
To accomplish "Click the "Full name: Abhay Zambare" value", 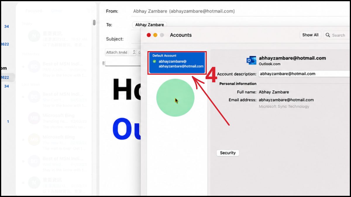I will [x=274, y=92].
